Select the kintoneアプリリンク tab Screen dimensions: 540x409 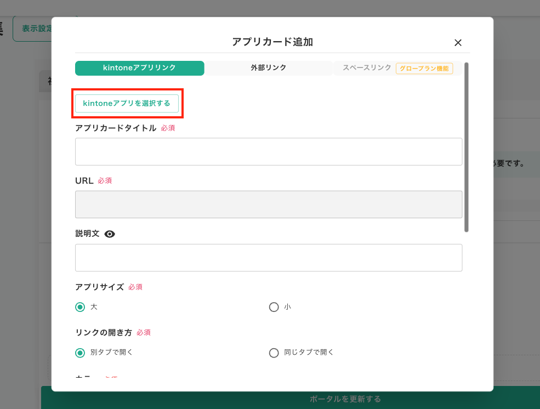click(x=139, y=69)
